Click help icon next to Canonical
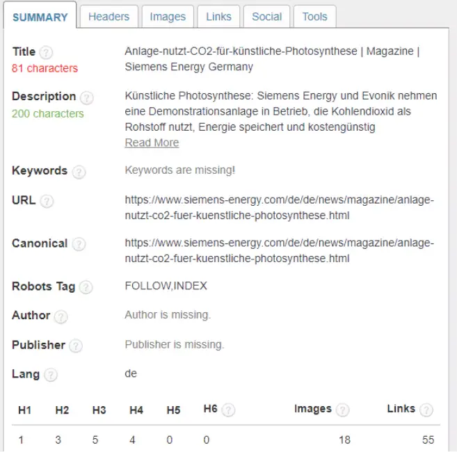 click(79, 244)
